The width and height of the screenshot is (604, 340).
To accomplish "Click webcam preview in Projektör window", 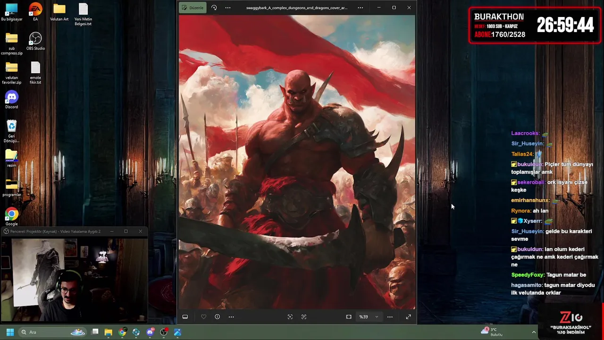I will (x=74, y=280).
